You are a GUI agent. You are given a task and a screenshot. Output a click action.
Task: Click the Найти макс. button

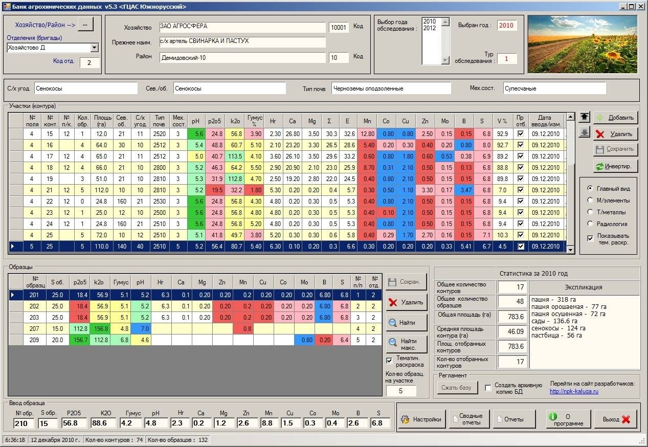coord(406,344)
